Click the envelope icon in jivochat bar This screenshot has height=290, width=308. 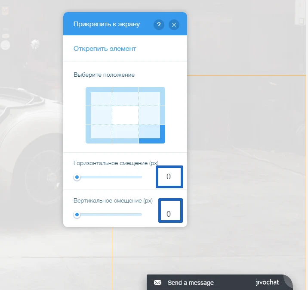tap(157, 283)
